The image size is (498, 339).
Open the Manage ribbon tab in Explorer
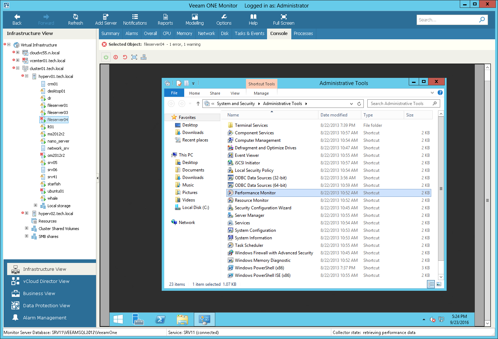point(261,93)
